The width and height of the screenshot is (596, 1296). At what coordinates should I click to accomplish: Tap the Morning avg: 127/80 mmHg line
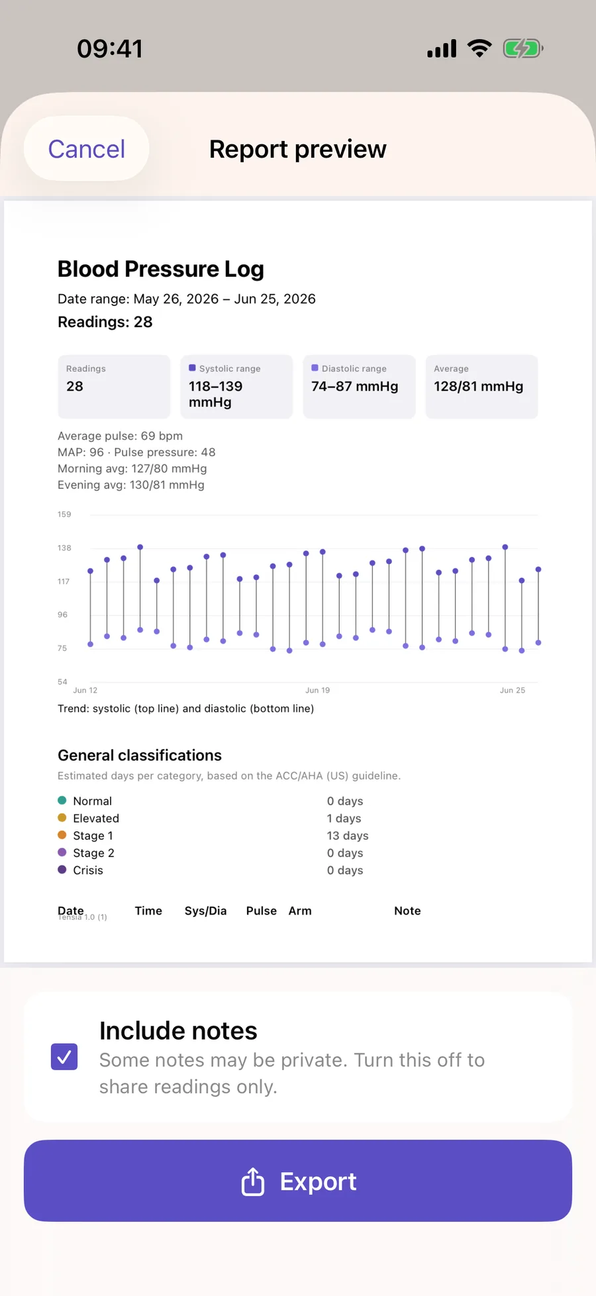click(132, 469)
